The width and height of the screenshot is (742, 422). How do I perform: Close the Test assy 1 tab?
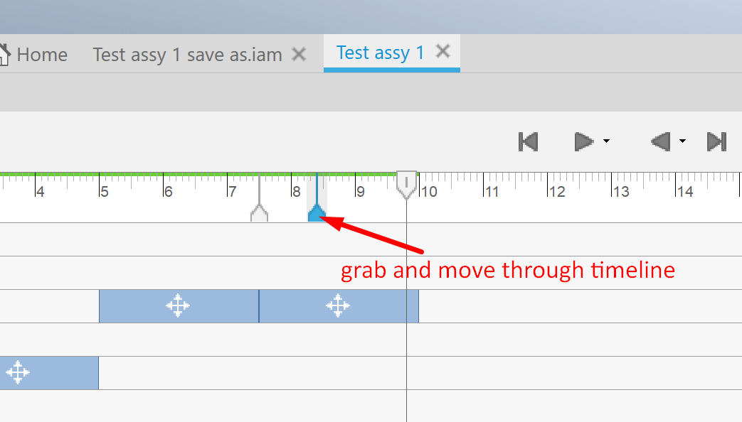click(442, 51)
